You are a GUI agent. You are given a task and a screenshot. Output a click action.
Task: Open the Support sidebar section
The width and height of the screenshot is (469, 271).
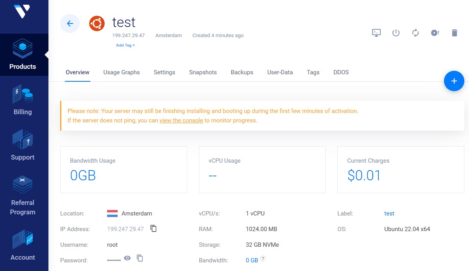tap(23, 146)
